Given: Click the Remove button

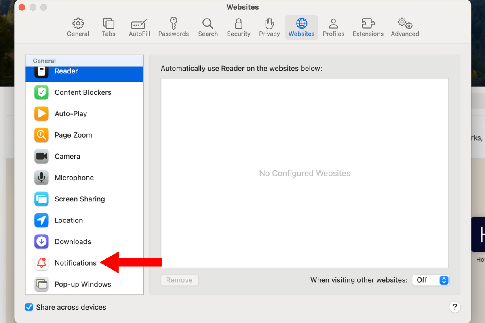Looking at the screenshot, I should (x=179, y=280).
